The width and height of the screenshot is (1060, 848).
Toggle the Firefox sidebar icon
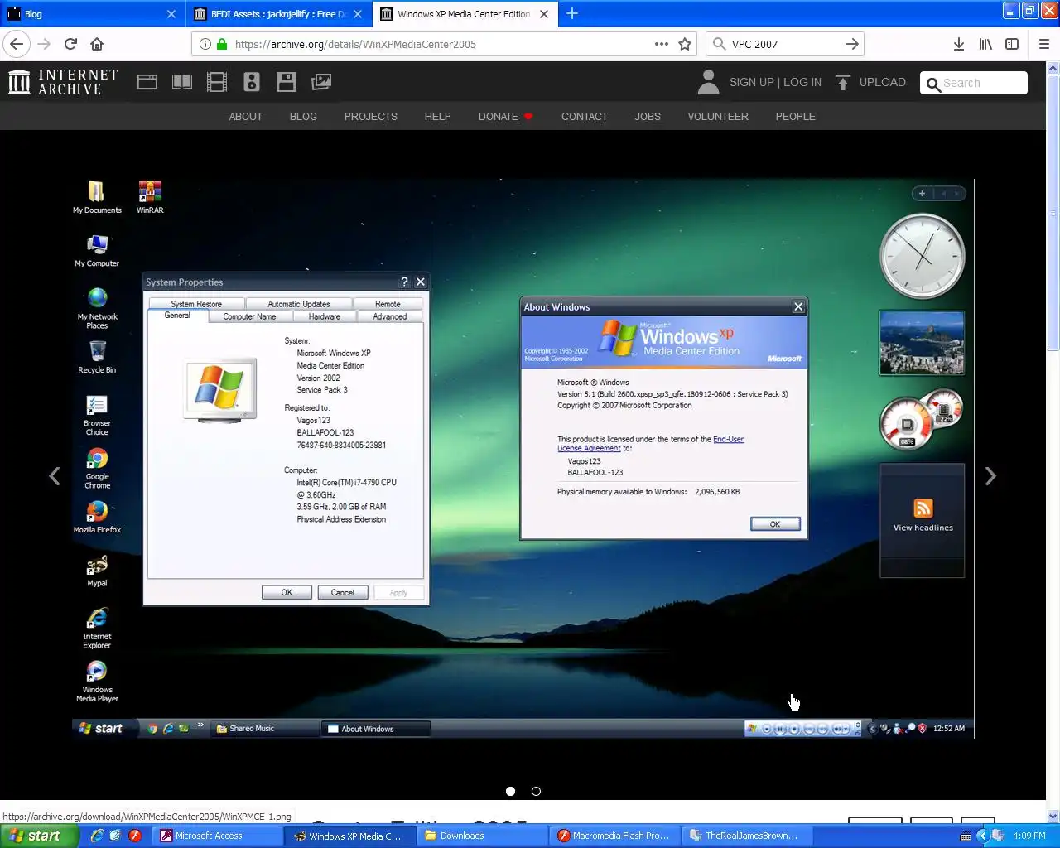tap(1012, 44)
